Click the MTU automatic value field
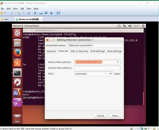The image size is (159, 130). 89,74
